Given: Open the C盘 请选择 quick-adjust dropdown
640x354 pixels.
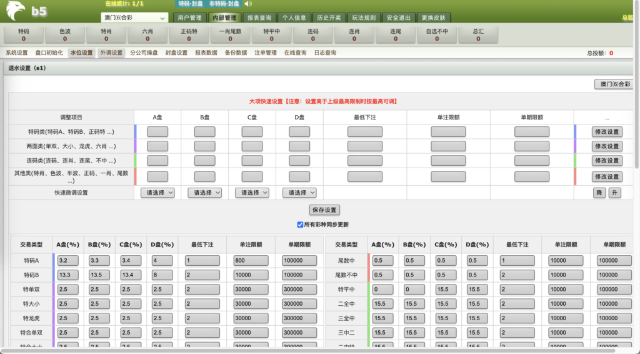Looking at the screenshot, I should [x=252, y=193].
